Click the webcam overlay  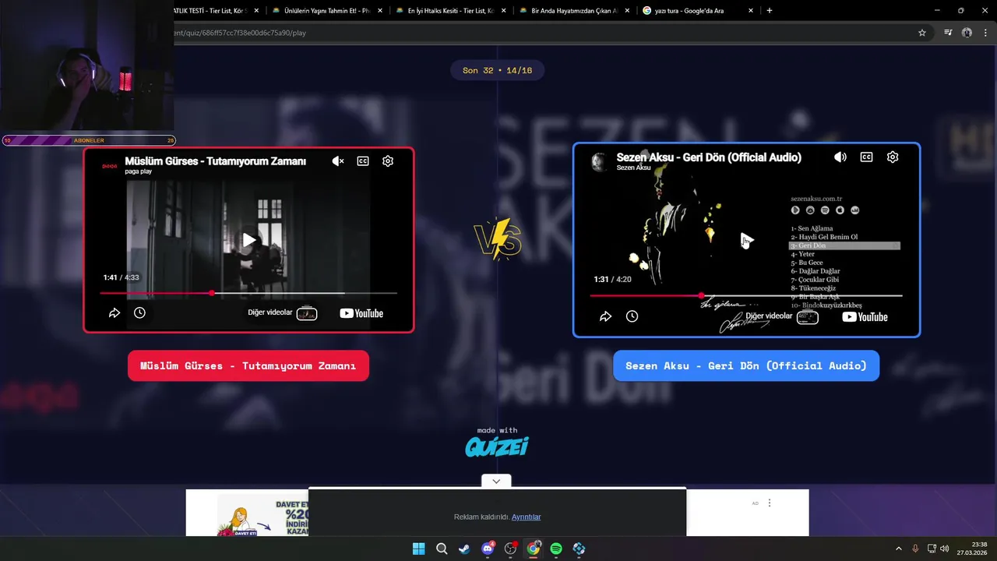click(x=87, y=67)
